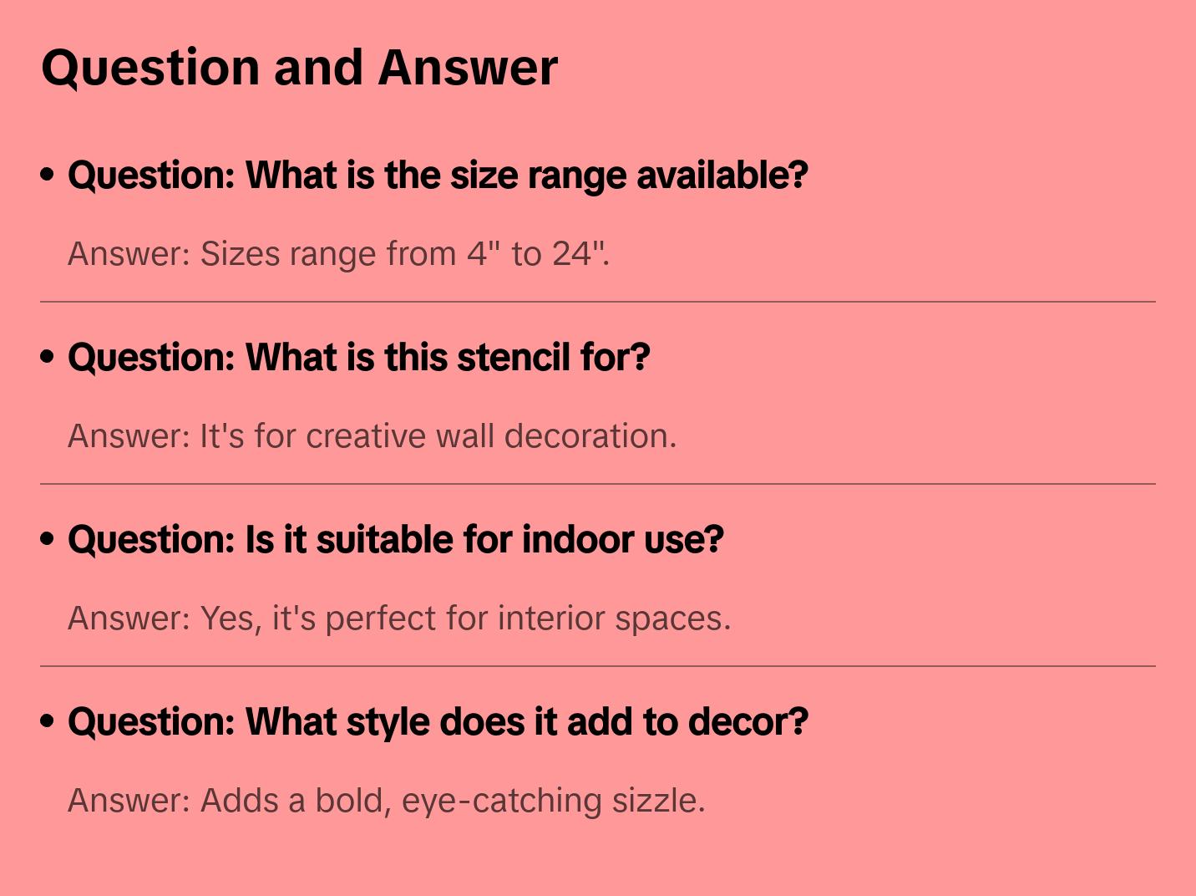Select 'What style does it add to decor?' question

[438, 721]
